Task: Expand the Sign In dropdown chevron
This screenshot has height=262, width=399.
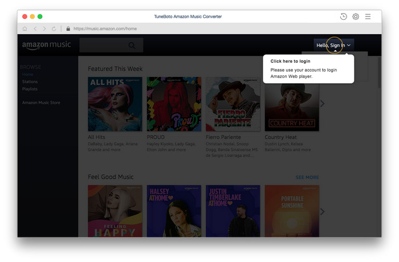Action: [x=349, y=45]
